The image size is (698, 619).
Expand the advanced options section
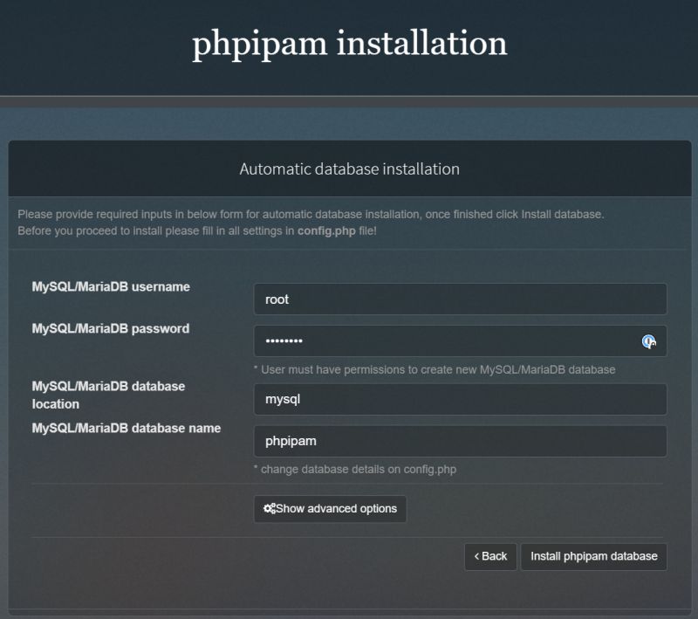pyautogui.click(x=329, y=509)
